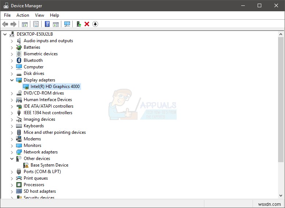Select DESKTOP-E50U2LB computer name
The height and width of the screenshot is (208, 285).
(x=35, y=34)
